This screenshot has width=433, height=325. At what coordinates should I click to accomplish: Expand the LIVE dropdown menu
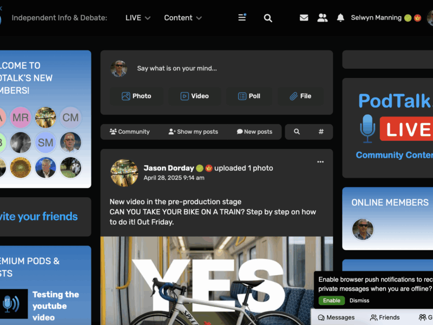(138, 18)
